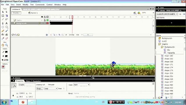
Task: Open the Commands menu
Action: [x=40, y=5]
